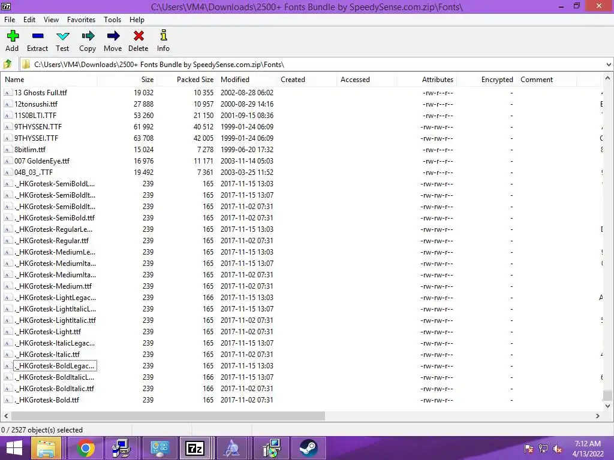
Task: Click 7-Zip logo in title bar
Action: pyautogui.click(x=6, y=6)
